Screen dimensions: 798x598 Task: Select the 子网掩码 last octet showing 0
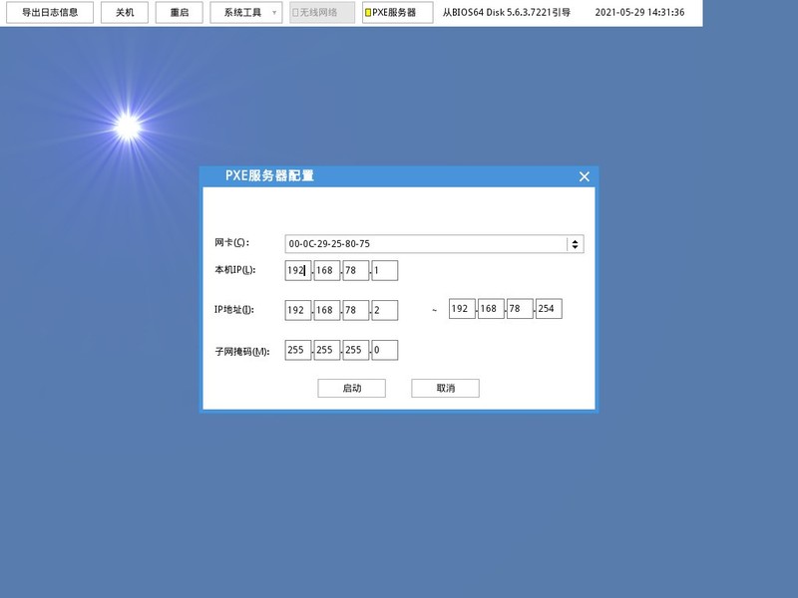click(383, 350)
